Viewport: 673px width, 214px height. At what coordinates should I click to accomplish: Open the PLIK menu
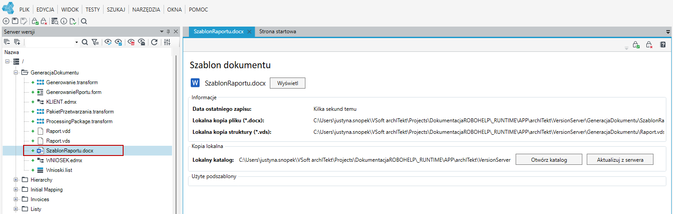(24, 9)
